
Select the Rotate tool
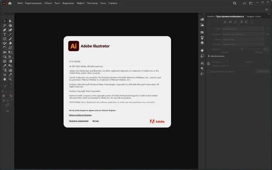pos(5,48)
